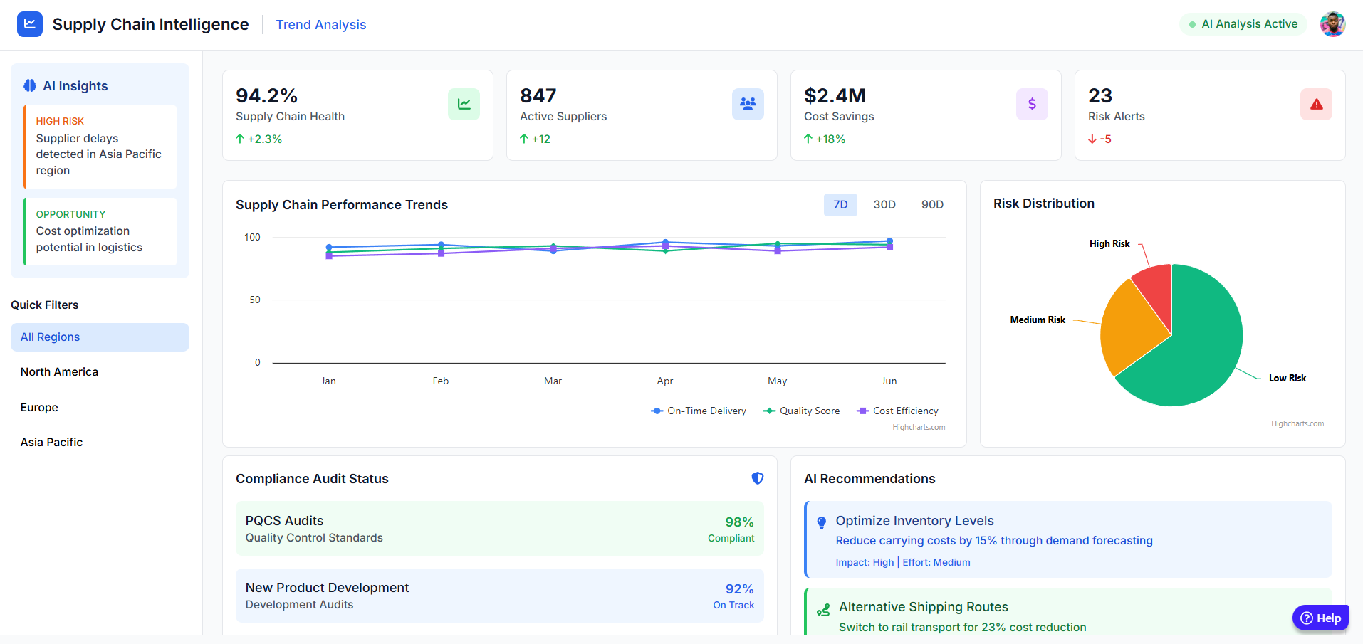Click the Supply Chain Intelligence logo icon
The width and height of the screenshot is (1363, 644).
pos(30,24)
